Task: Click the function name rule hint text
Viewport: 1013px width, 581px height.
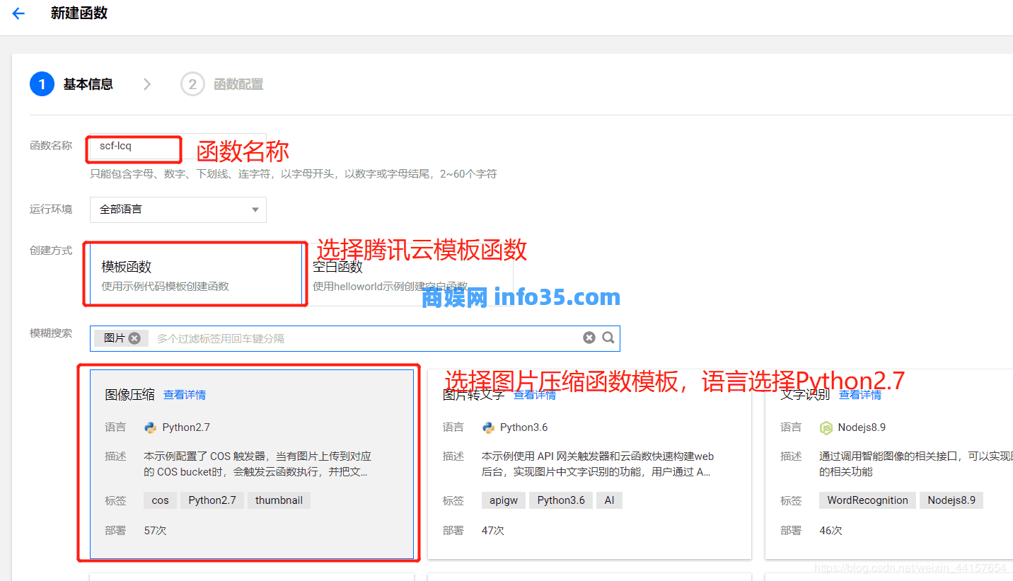Action: point(294,174)
